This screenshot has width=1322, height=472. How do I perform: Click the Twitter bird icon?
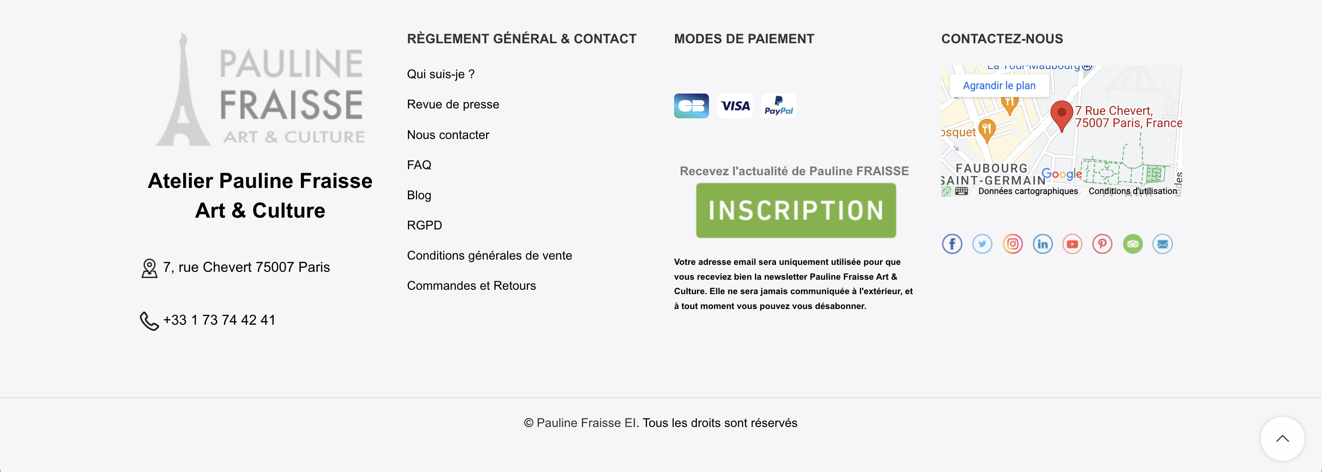[x=982, y=244]
